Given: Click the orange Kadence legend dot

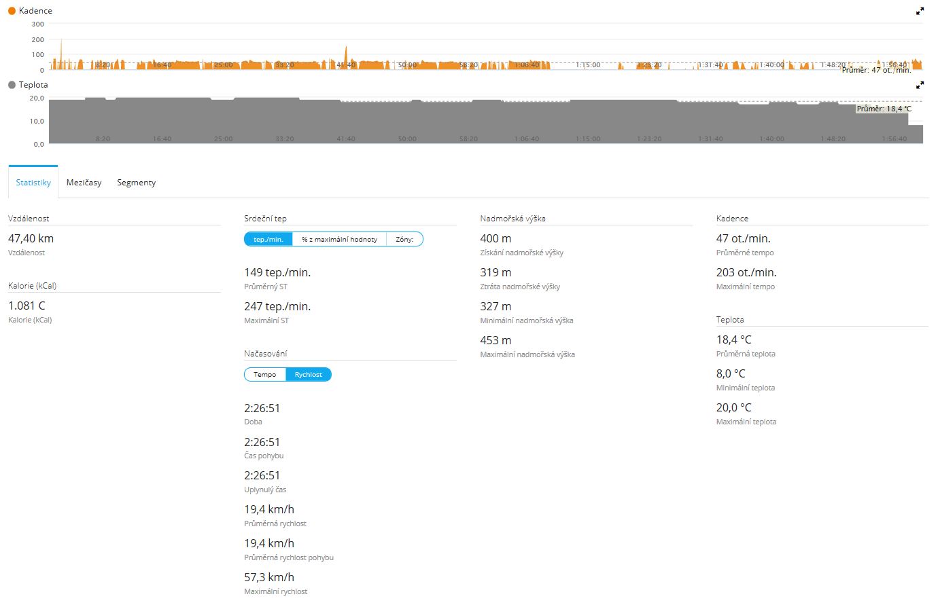Looking at the screenshot, I should click(x=12, y=11).
